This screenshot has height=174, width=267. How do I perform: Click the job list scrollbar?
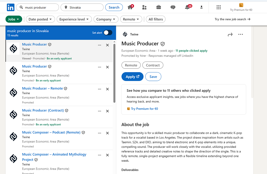click(115, 73)
